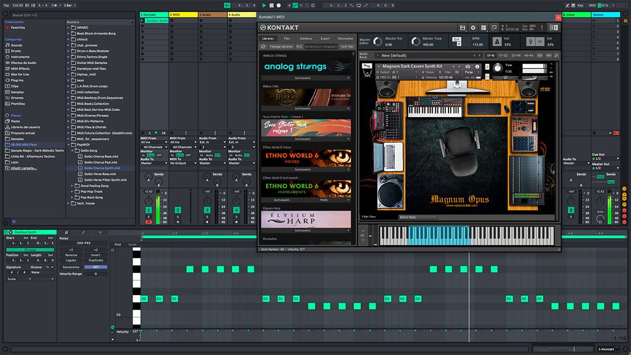
Task: Expand the ARABIC folder
Action: (x=69, y=27)
